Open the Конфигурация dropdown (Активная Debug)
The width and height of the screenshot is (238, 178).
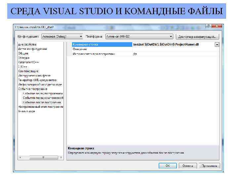coord(62,37)
